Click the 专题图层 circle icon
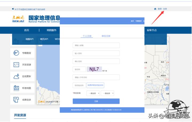The image size is (192, 122). [x=16, y=53]
